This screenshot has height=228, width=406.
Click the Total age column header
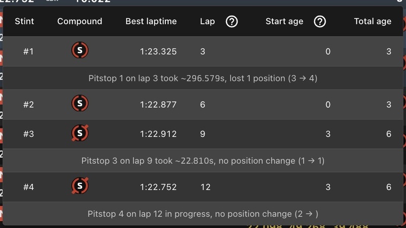(373, 21)
